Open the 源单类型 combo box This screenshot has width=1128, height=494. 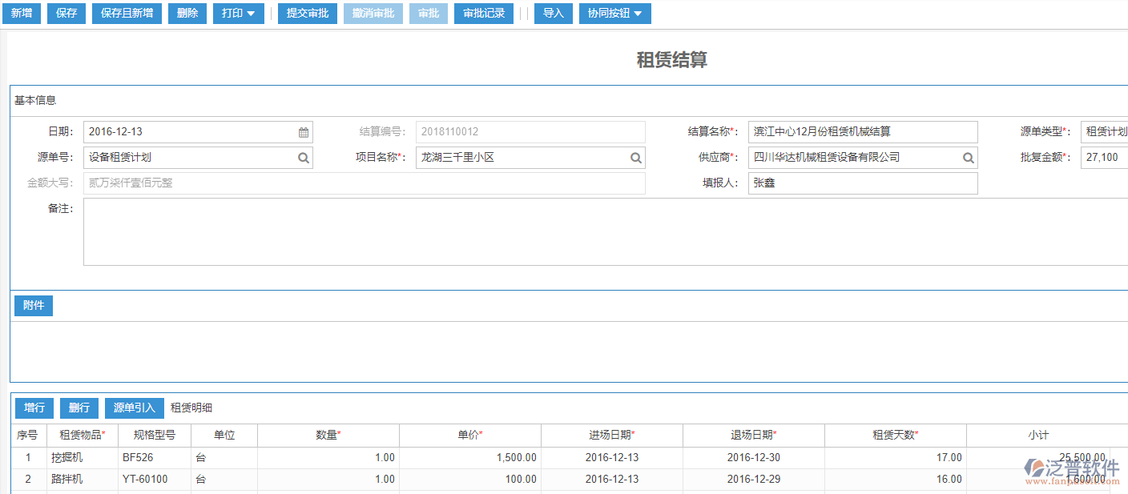tap(1106, 132)
